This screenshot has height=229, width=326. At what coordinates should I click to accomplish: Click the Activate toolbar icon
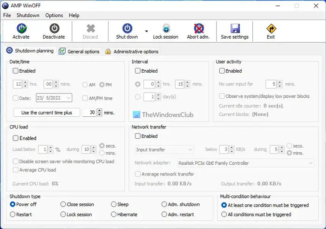tap(21, 28)
